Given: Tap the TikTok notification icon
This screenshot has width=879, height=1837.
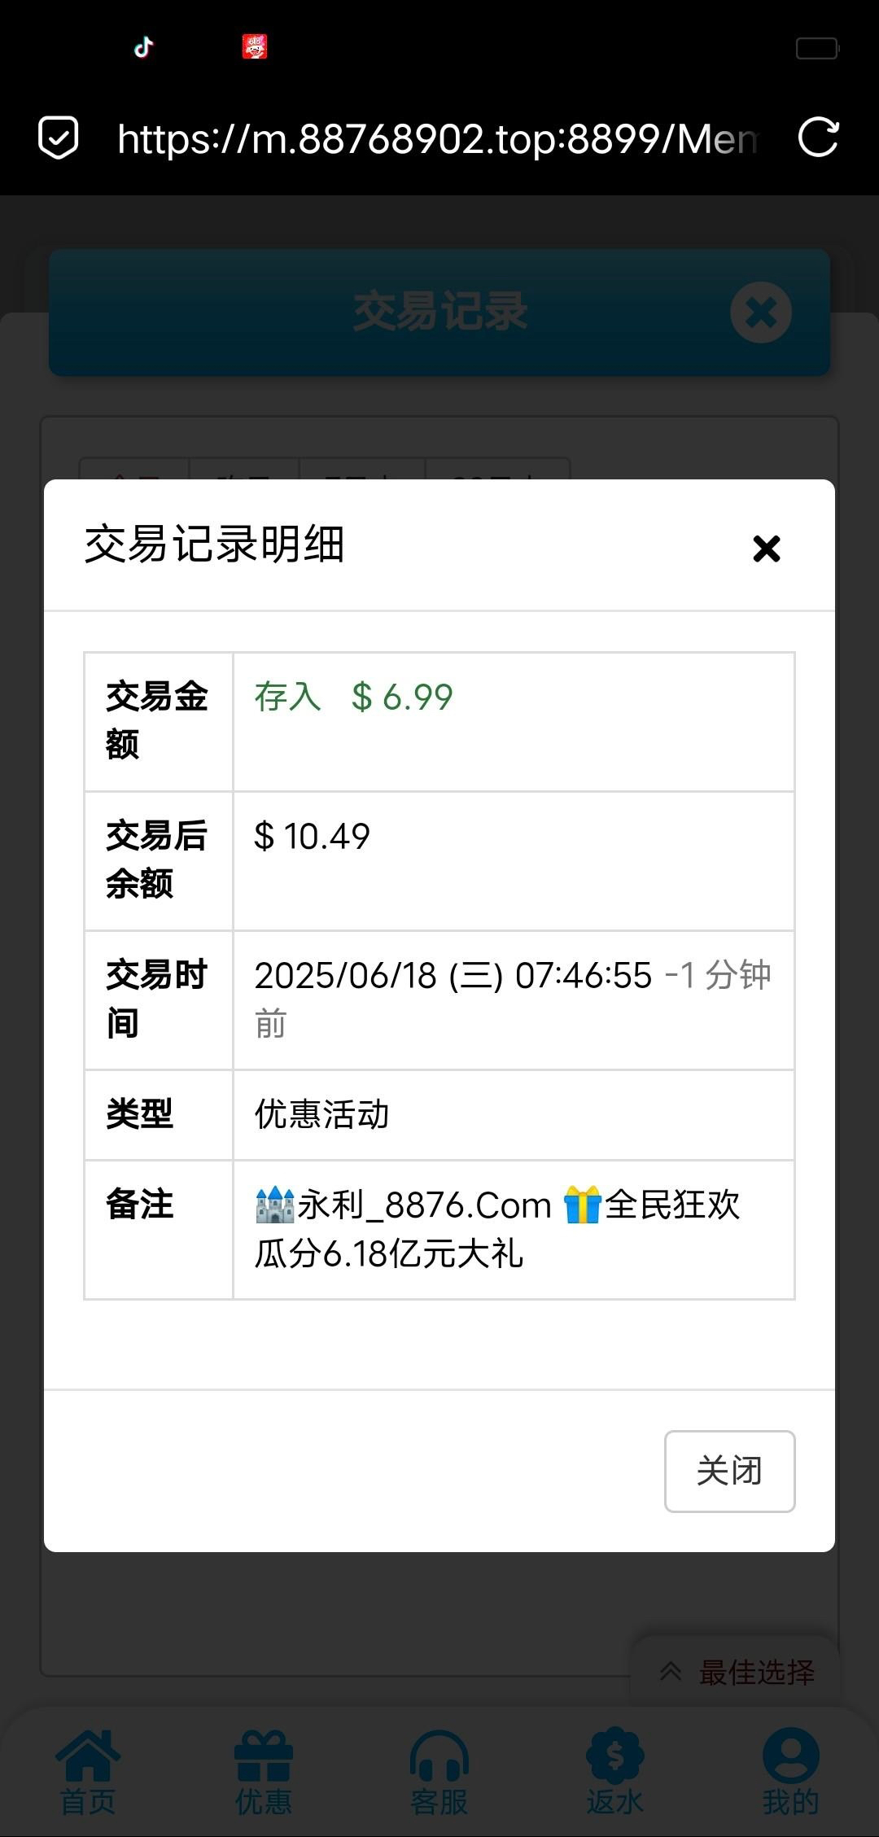Looking at the screenshot, I should pos(144,47).
